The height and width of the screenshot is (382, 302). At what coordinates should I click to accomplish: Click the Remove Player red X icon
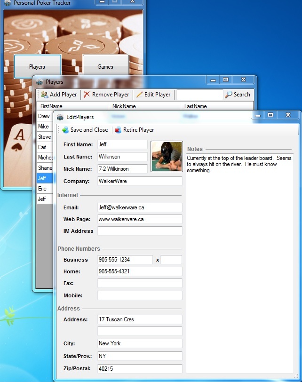[x=87, y=95]
